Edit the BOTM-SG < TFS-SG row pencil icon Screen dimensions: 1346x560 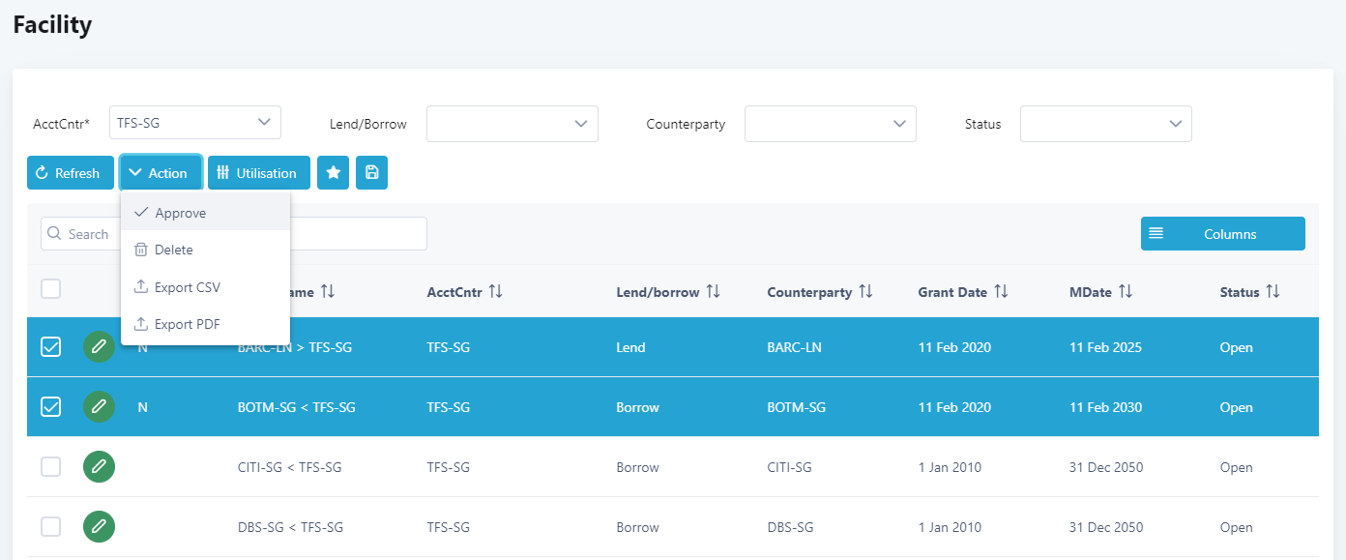tap(99, 407)
